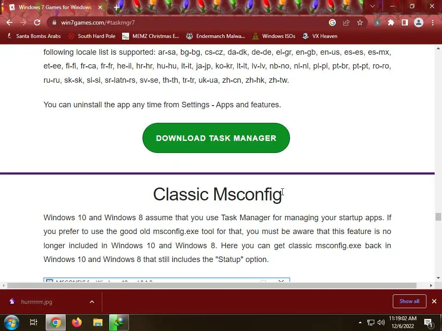Open File Explorer from the taskbar
442x331 pixels.
coord(98,322)
